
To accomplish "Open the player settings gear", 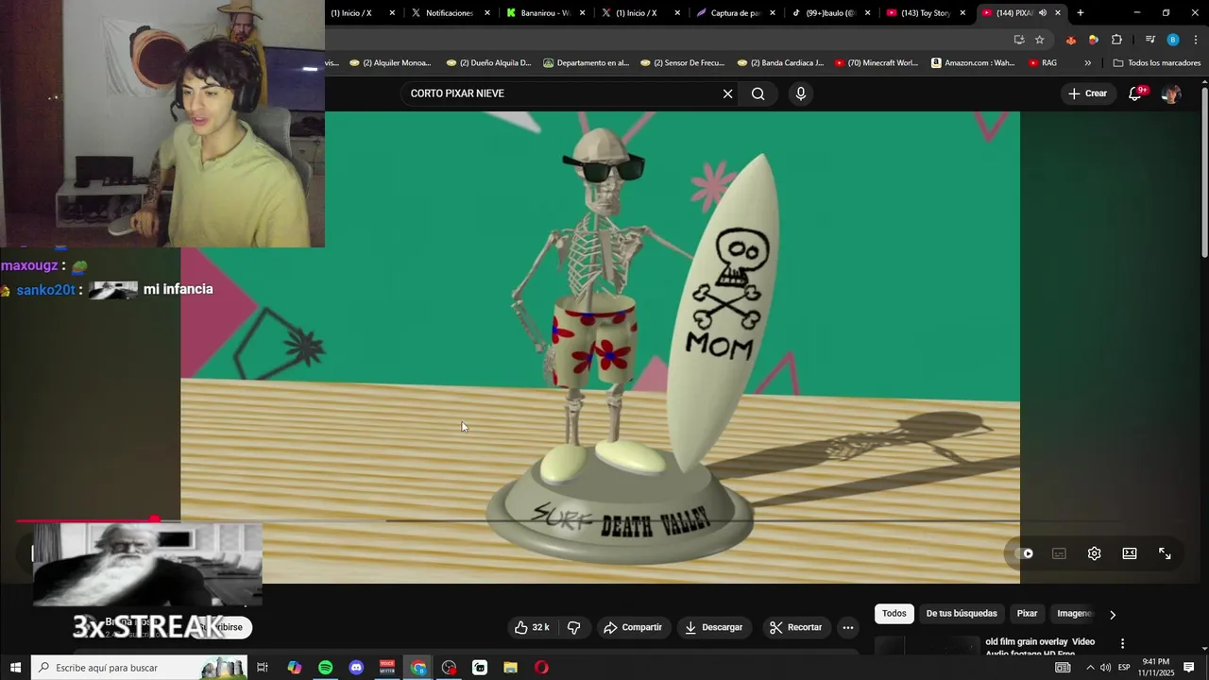I will pos(1094,553).
